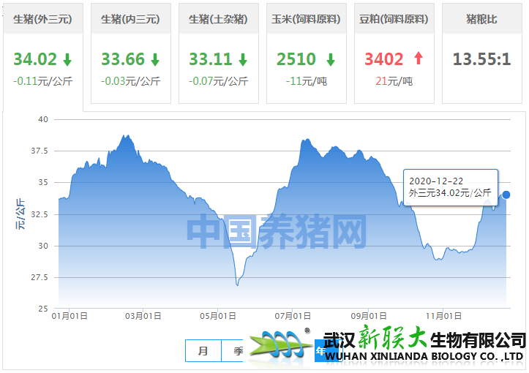Click the green down arrow beside 34.02
This screenshot has height=373, width=529.
tap(67, 59)
